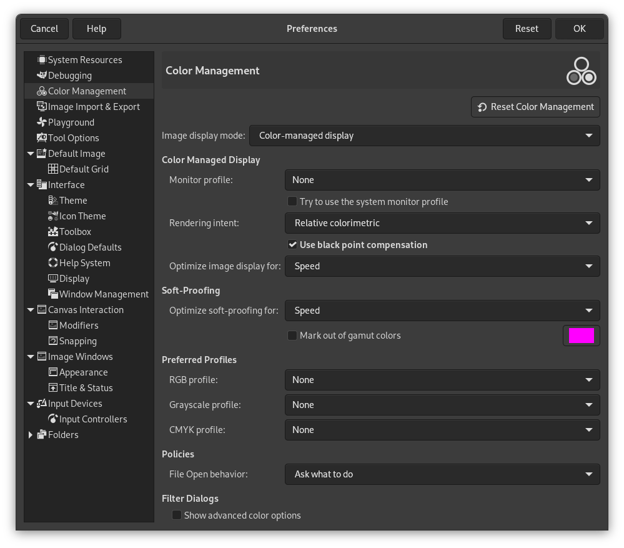624x548 pixels.
Task: Click the OK button
Action: (x=580, y=29)
